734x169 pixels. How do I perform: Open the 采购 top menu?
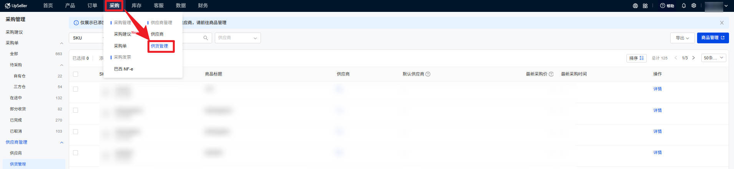tap(114, 6)
